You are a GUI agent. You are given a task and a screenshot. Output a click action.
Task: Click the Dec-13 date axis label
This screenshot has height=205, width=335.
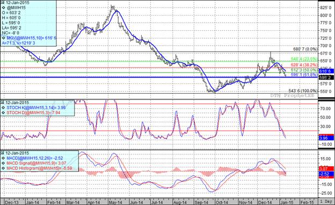pyautogui.click(x=12, y=202)
